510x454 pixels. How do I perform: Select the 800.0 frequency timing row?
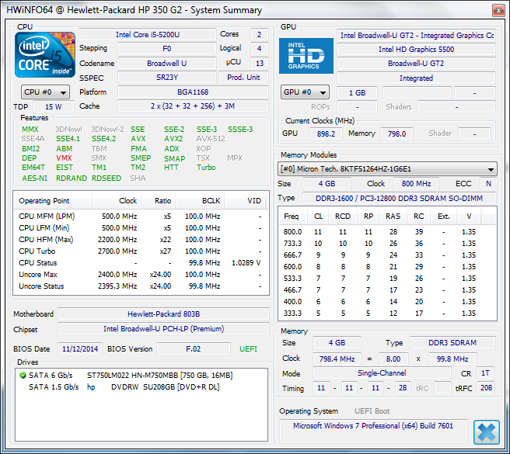pos(387,232)
